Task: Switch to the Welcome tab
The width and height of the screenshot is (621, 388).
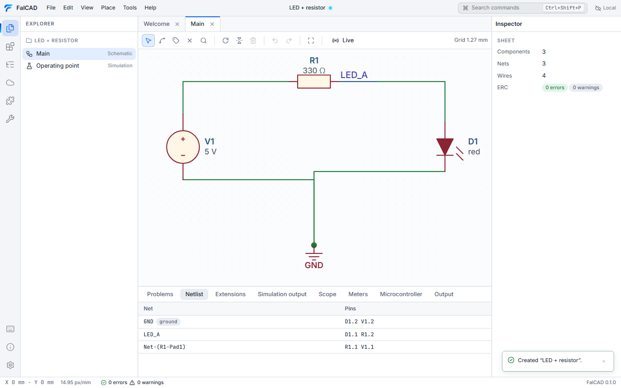Action: click(157, 24)
